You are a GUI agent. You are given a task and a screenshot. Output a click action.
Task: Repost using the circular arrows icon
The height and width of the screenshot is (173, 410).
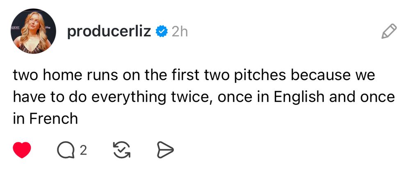(121, 151)
